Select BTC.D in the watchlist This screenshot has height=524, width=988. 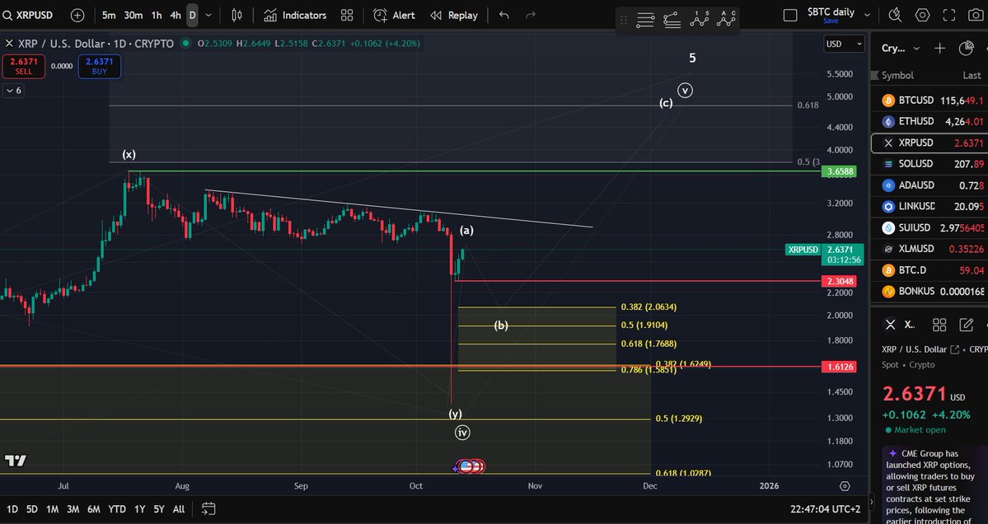click(x=929, y=270)
